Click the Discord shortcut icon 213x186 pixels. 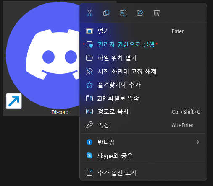[43, 55]
